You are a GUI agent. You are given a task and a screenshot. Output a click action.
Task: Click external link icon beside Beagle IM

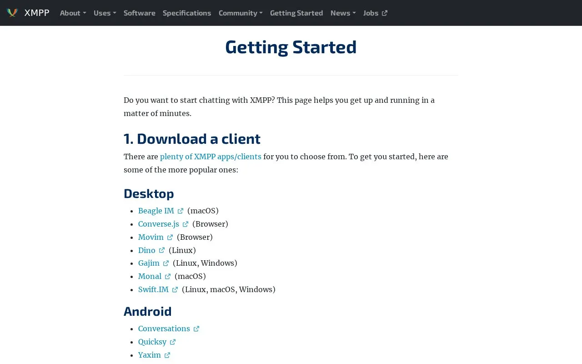click(181, 211)
